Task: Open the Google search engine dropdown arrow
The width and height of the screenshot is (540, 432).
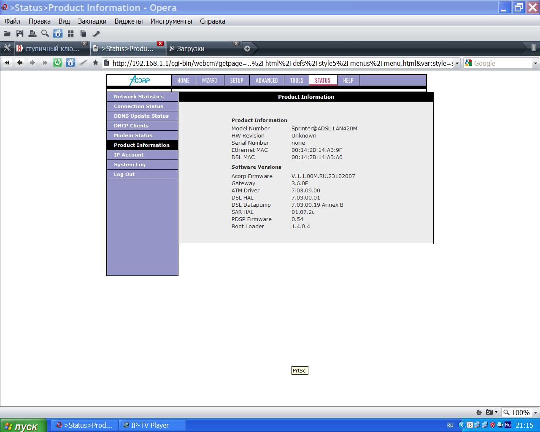Action: point(535,63)
